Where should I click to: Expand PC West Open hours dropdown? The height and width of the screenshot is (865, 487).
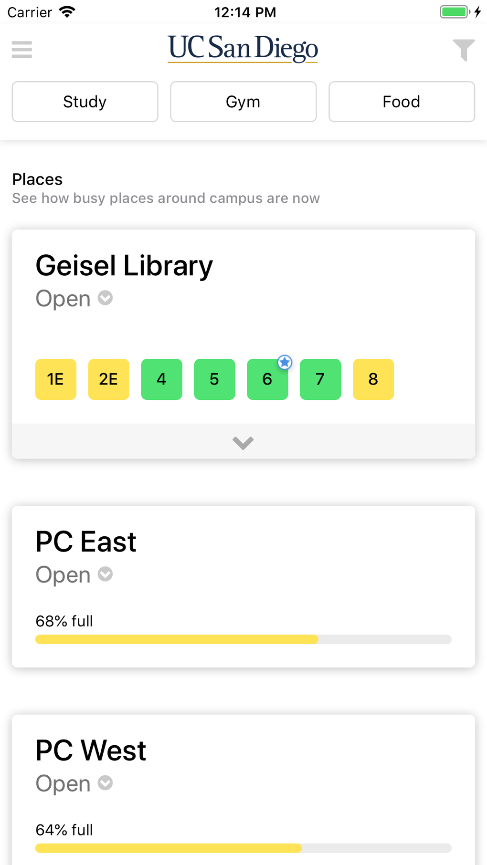coord(105,783)
